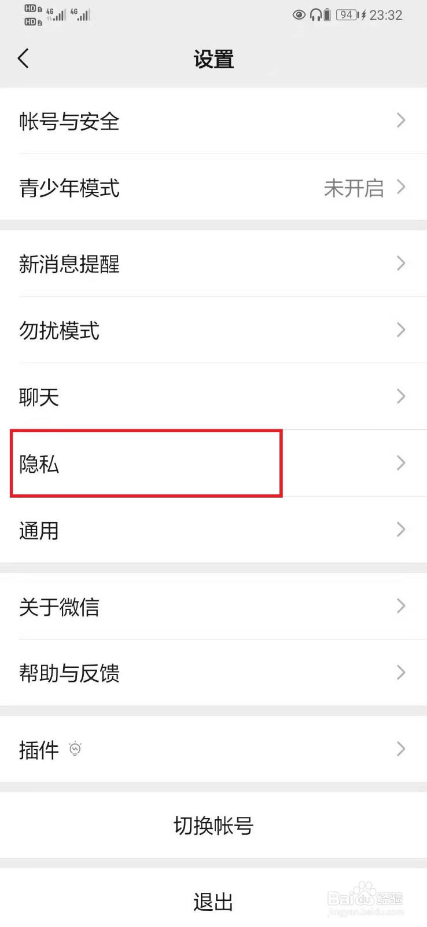
Task: Click the 切换帐号 button
Action: (213, 826)
